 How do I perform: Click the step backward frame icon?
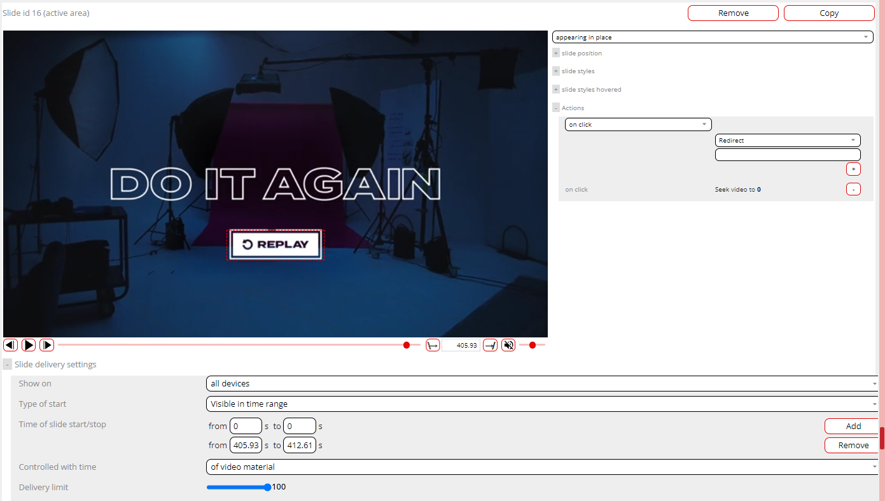pos(10,345)
